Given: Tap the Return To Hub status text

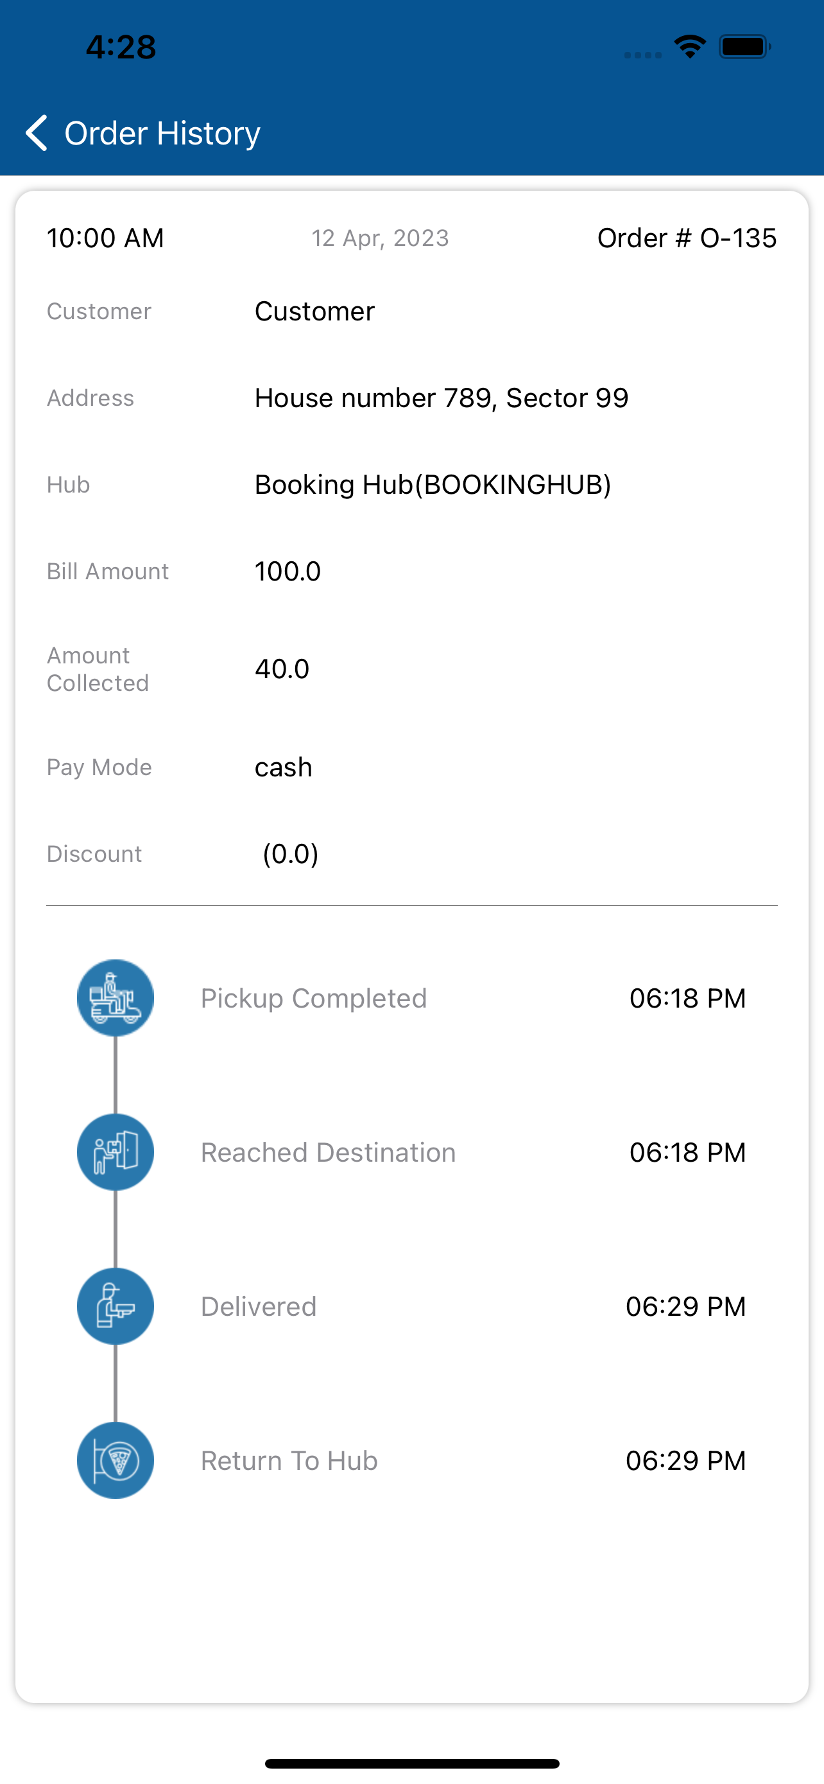Looking at the screenshot, I should (289, 1460).
